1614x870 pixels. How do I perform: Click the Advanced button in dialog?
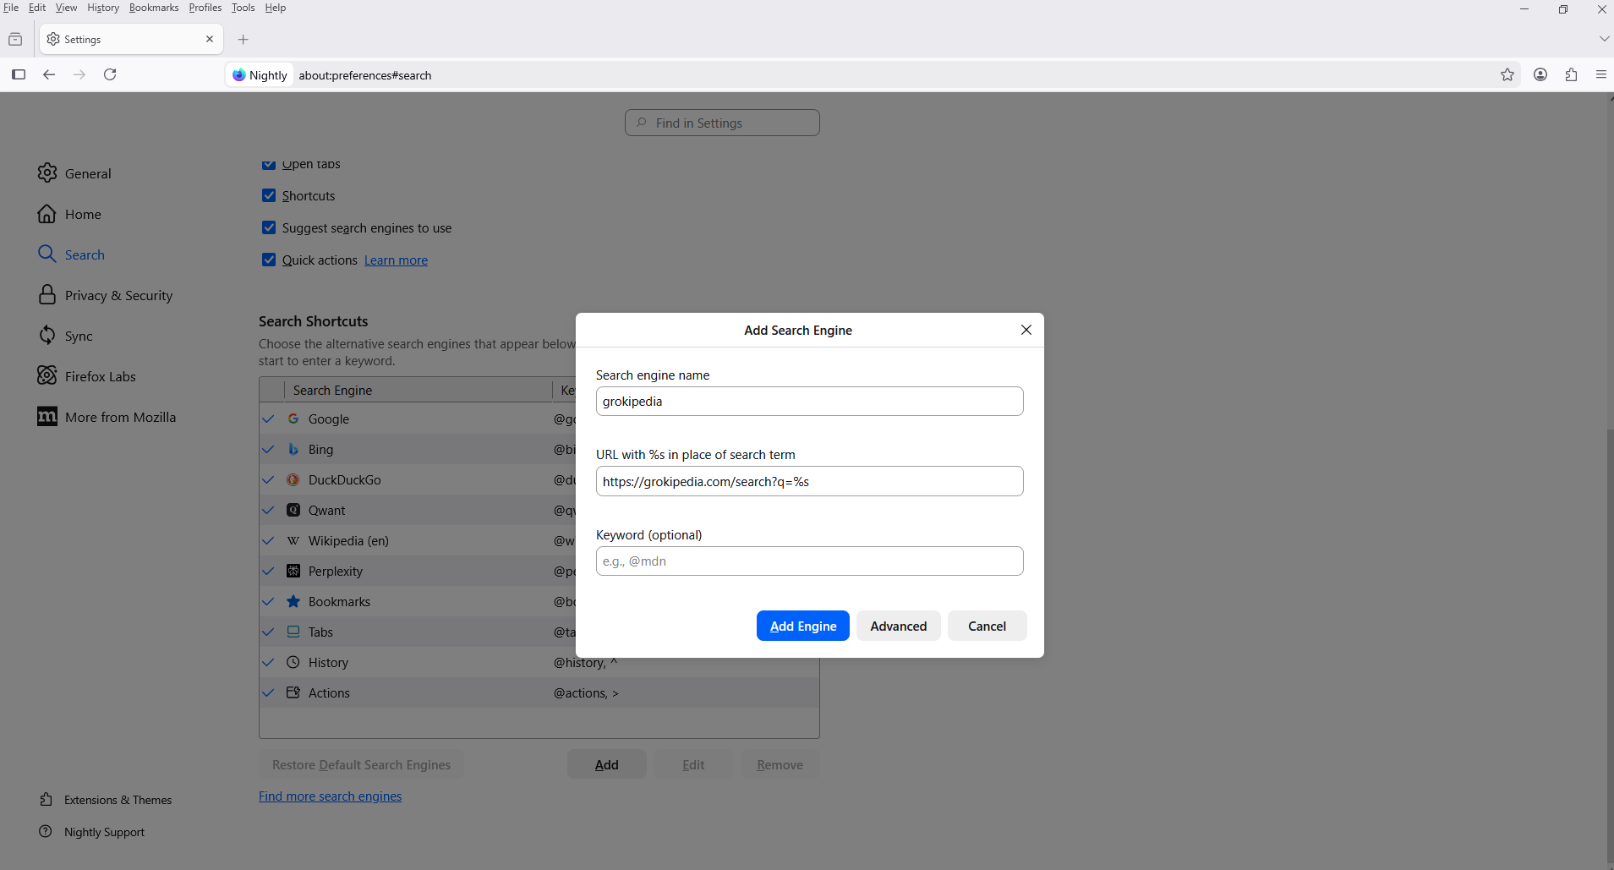(x=898, y=626)
